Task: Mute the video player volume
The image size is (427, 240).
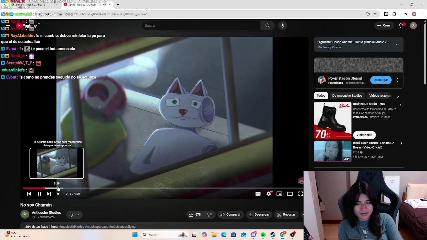Action: pos(59,194)
